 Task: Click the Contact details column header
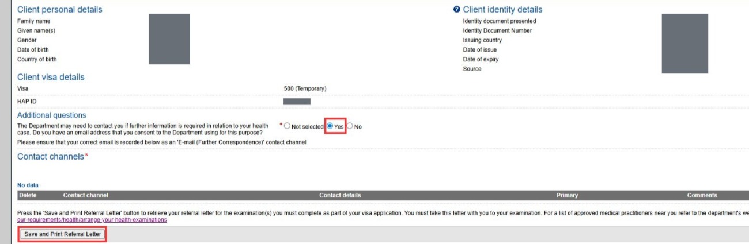[x=340, y=195]
